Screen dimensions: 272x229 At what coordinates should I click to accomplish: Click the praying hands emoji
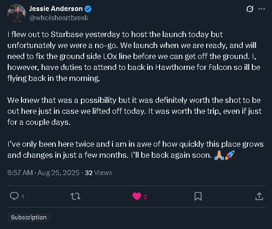coord(219,155)
